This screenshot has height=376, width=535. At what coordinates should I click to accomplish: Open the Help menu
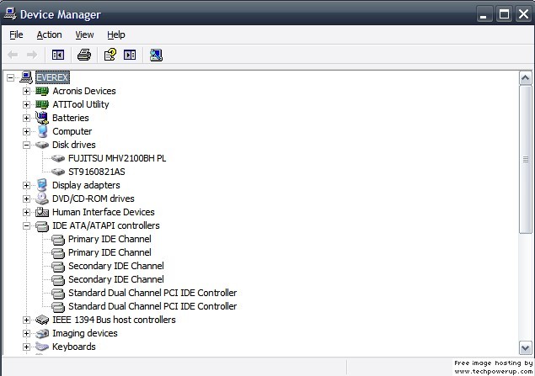pos(116,34)
